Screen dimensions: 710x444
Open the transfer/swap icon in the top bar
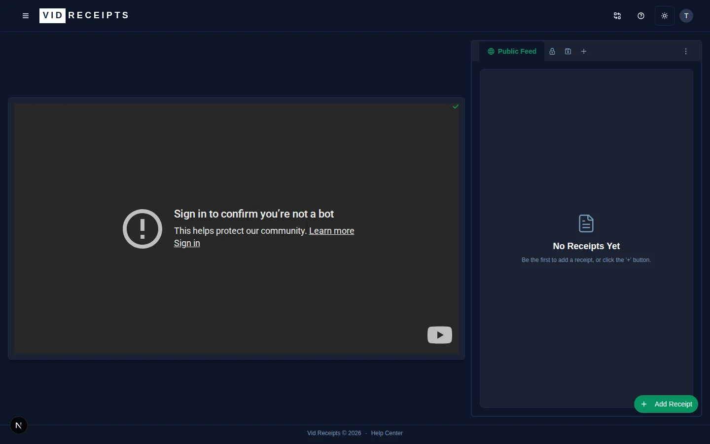point(617,16)
